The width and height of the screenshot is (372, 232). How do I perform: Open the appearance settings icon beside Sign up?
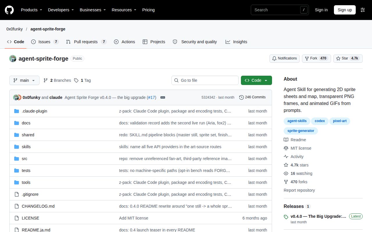pos(363,10)
